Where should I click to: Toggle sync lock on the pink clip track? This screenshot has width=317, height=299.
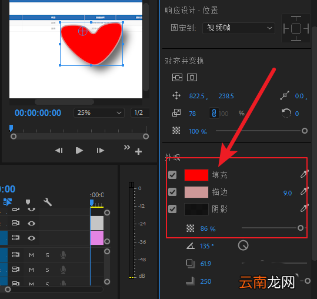16,238
